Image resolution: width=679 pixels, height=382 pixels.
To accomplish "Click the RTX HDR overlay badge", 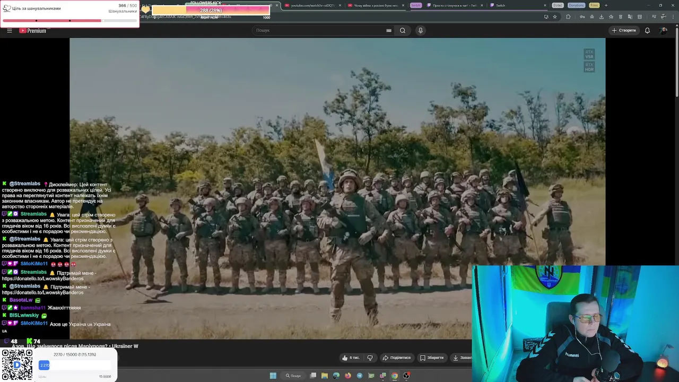I will [589, 67].
